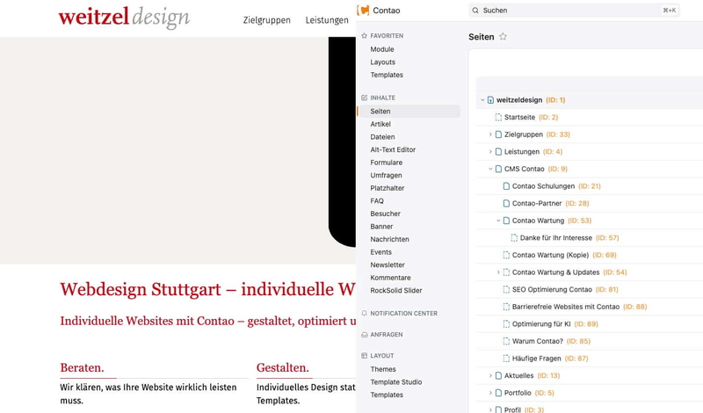Click the SEO Optimierung Contao page icon
Image resolution: width=703 pixels, height=413 pixels.
506,290
